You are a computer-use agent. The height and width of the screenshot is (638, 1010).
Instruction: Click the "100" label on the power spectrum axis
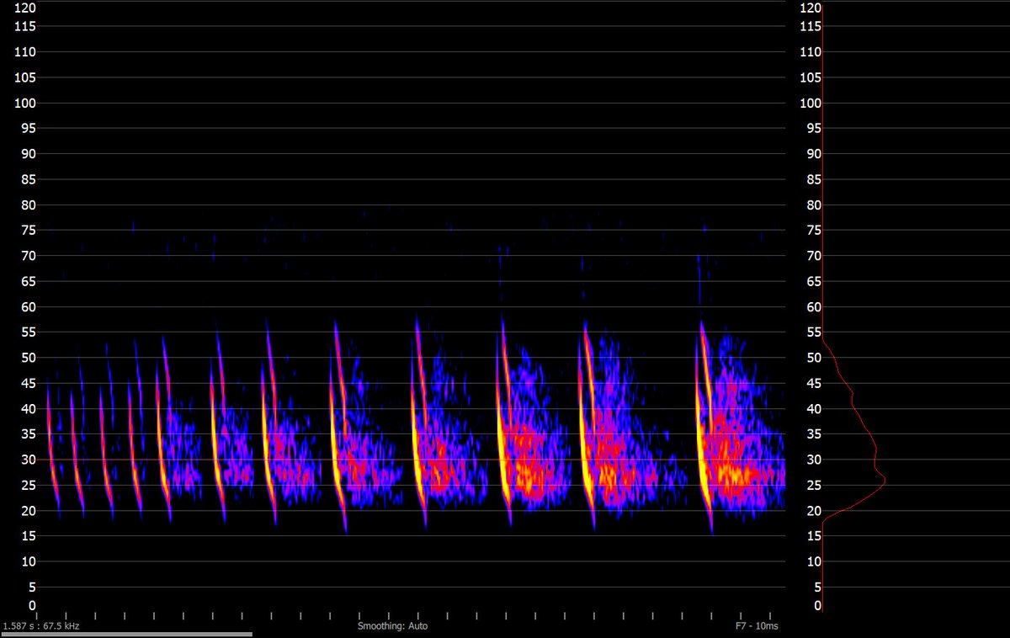click(x=811, y=103)
